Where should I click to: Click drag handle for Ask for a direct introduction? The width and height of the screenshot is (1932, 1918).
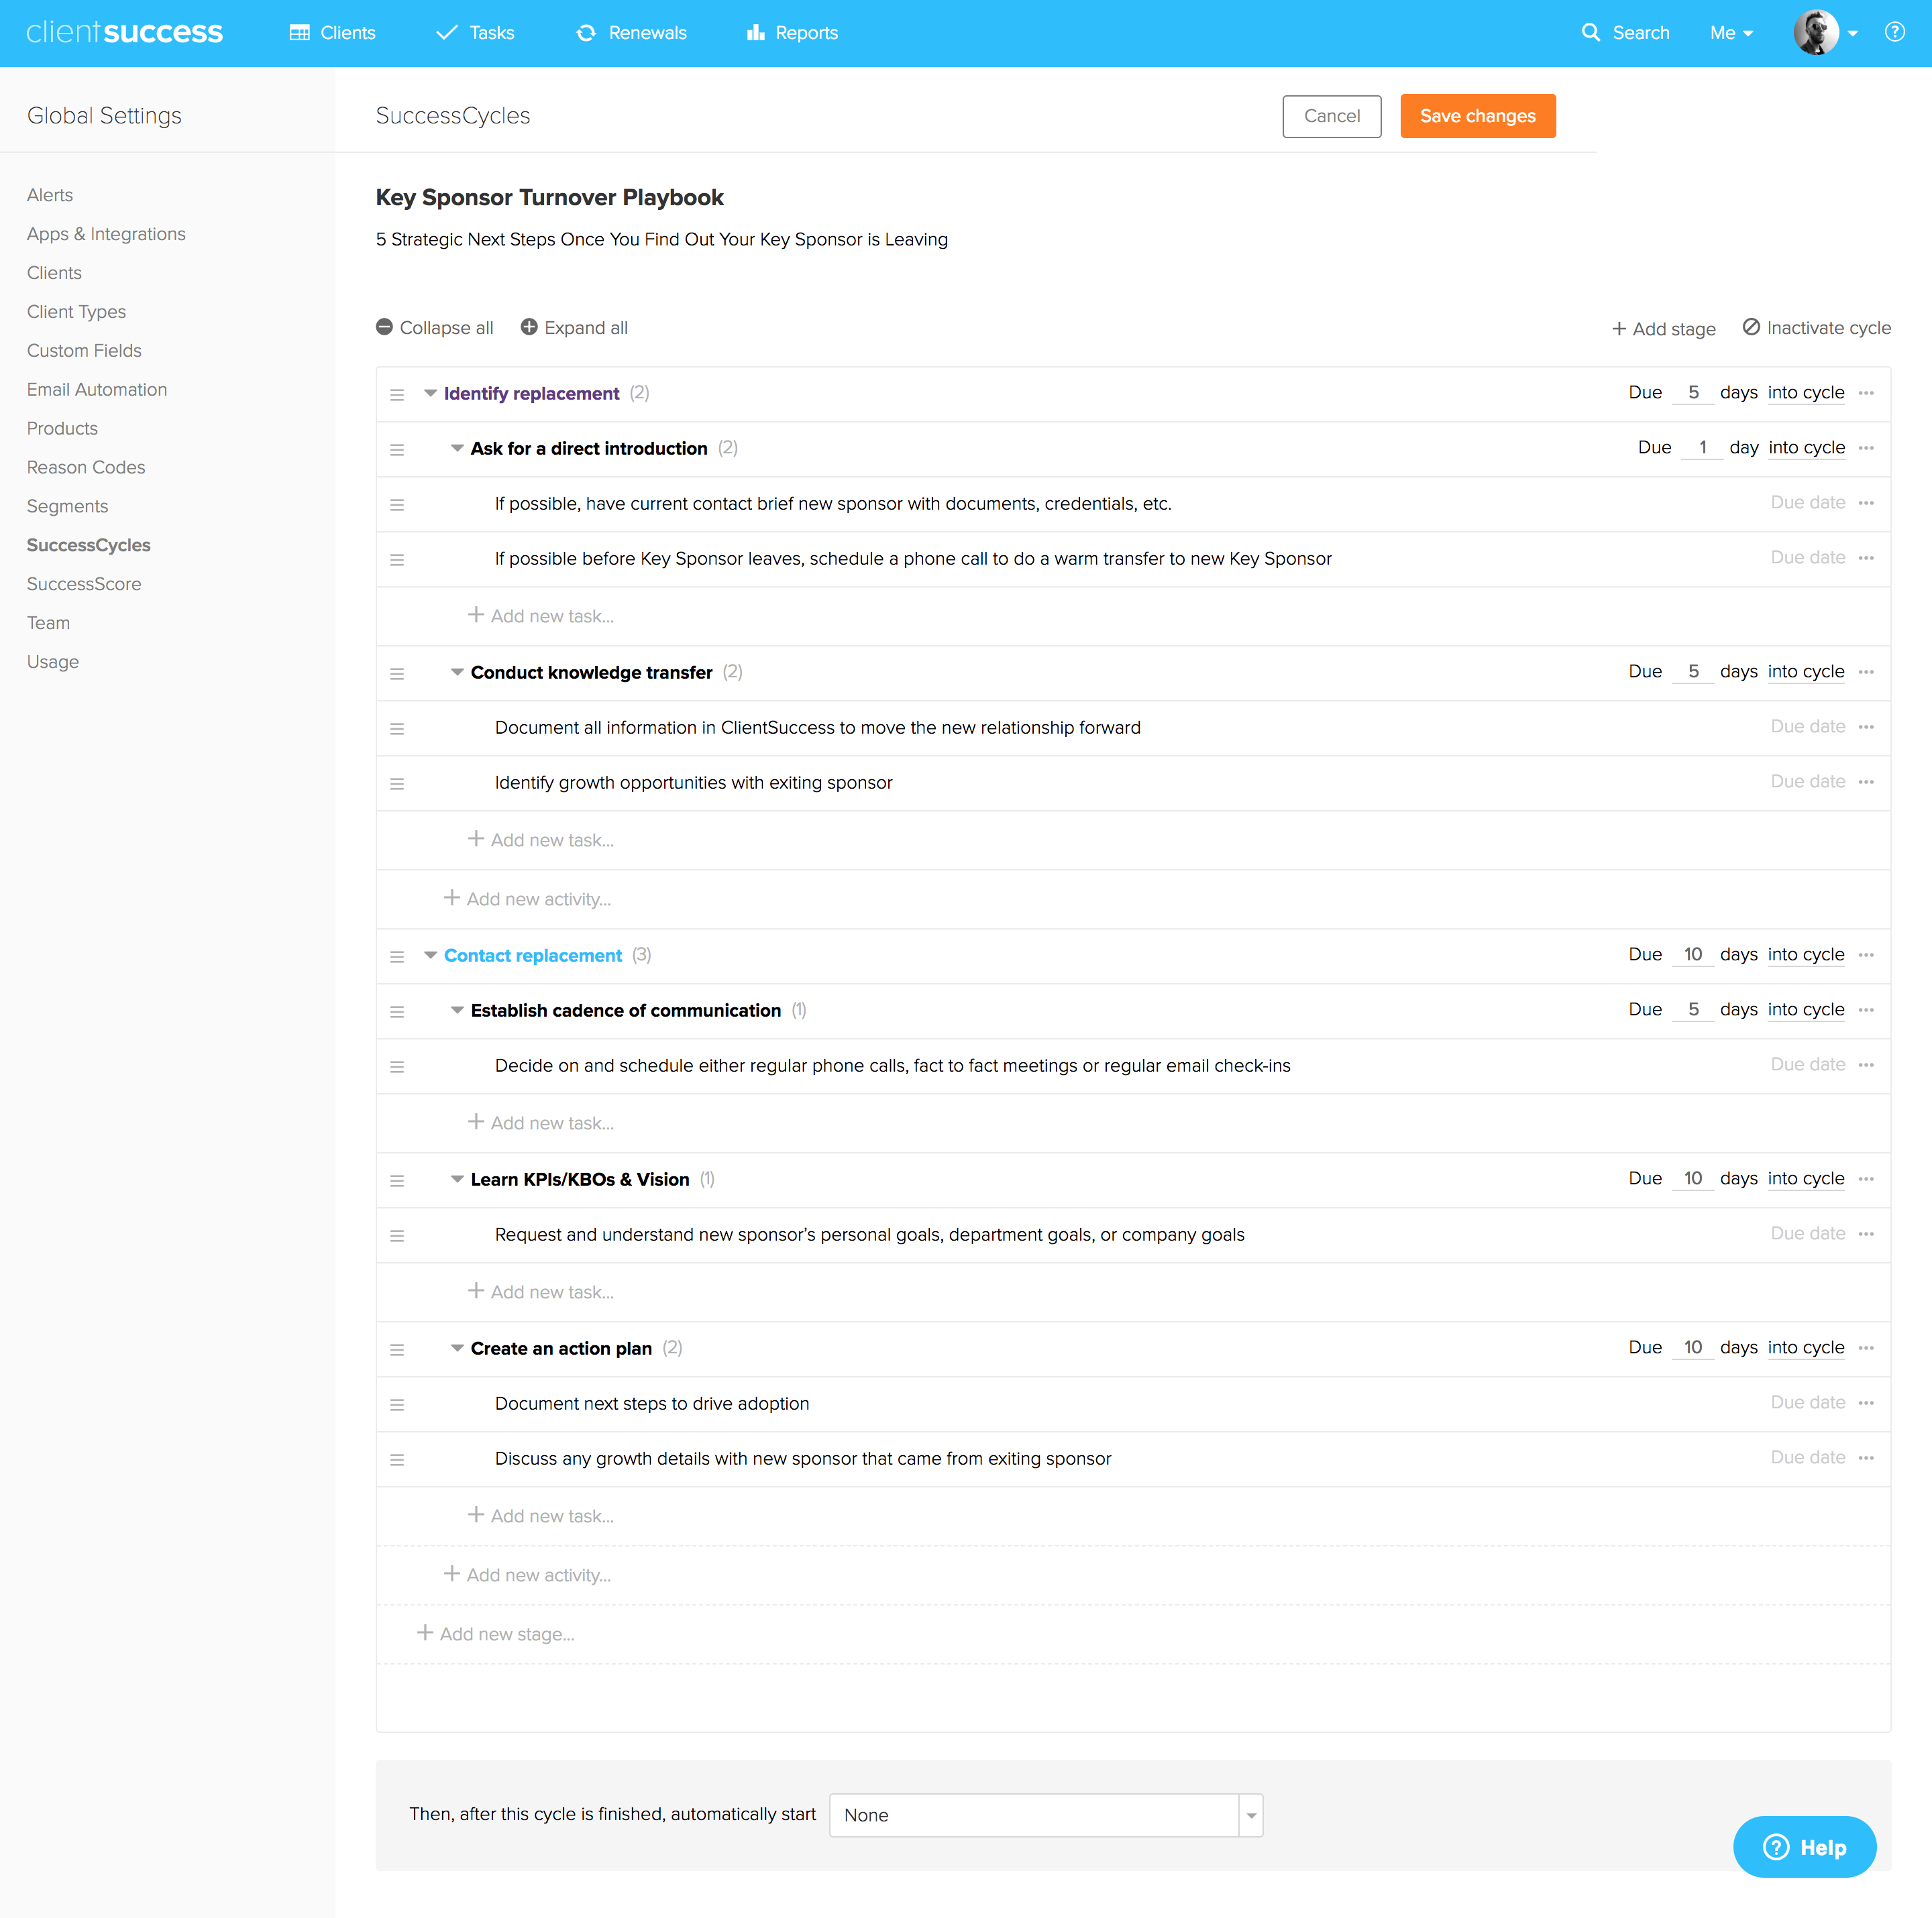click(x=397, y=449)
